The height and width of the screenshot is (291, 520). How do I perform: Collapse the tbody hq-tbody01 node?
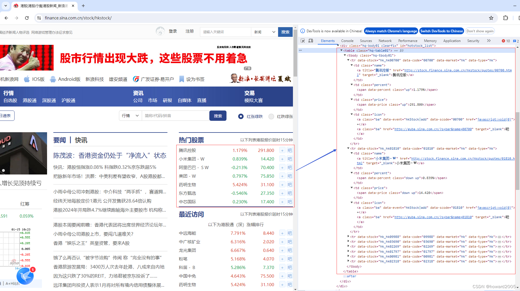coord(345,55)
